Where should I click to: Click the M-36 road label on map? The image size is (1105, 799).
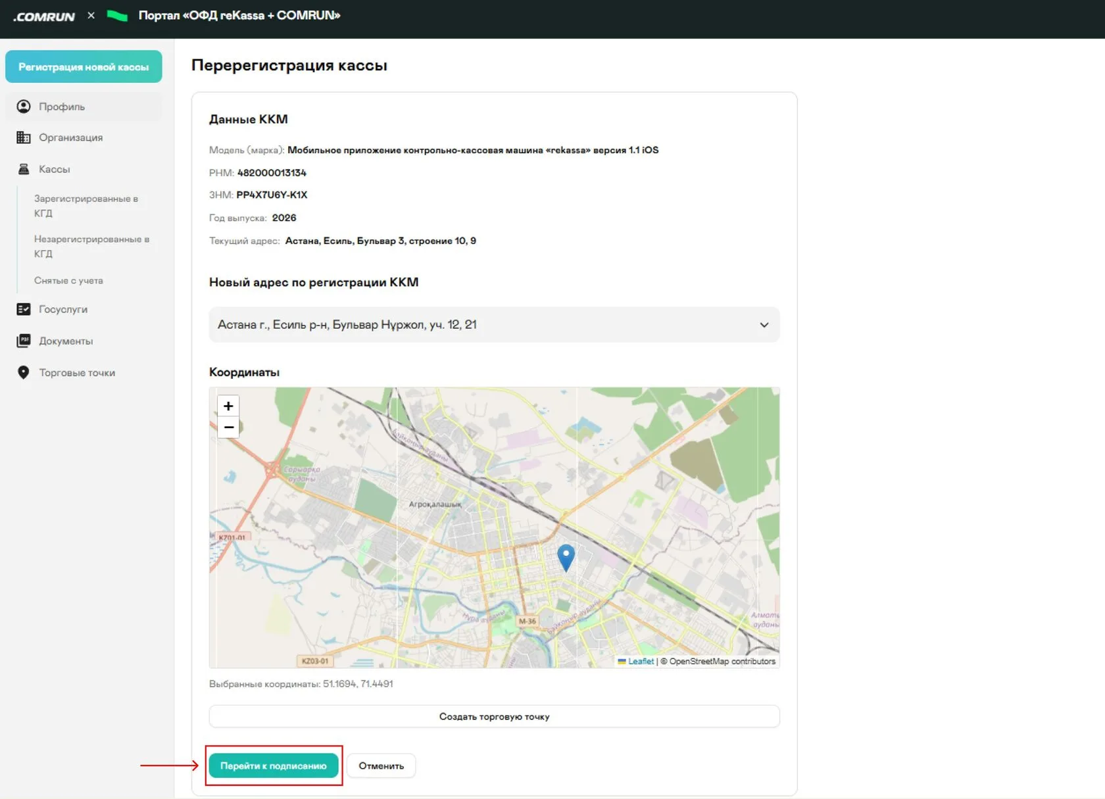(528, 621)
